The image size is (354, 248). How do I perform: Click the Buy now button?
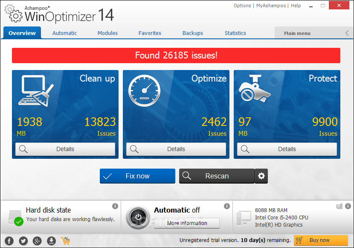point(321,240)
